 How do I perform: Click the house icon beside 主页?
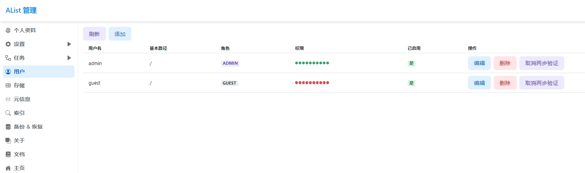point(8,168)
